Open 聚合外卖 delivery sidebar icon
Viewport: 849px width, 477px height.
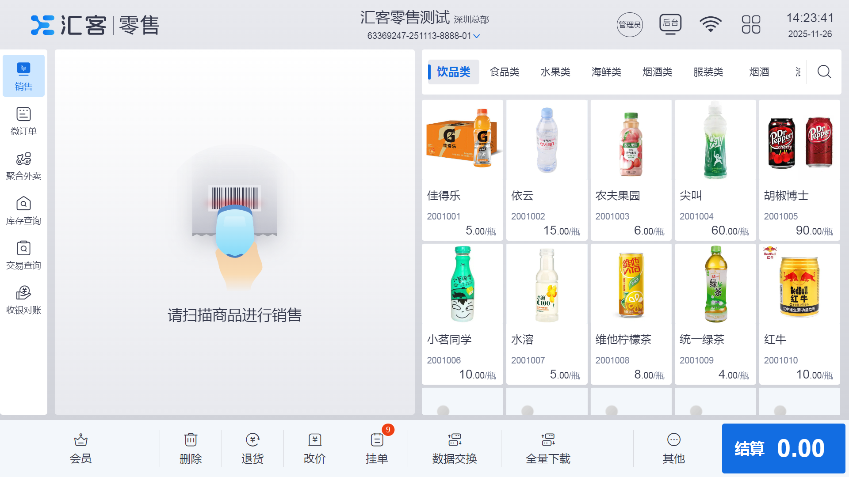point(23,159)
